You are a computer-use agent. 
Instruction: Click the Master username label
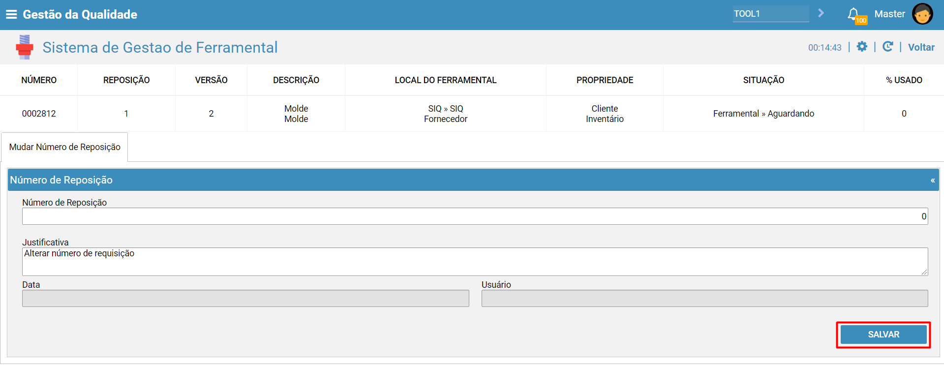pos(889,14)
